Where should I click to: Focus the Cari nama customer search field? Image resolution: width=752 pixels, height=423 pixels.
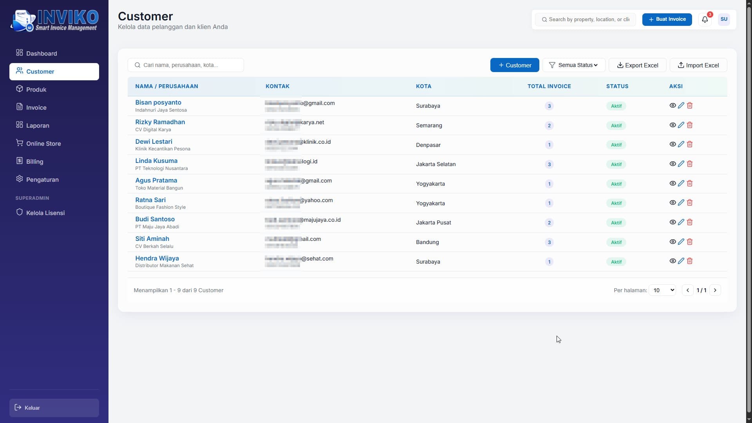186,65
